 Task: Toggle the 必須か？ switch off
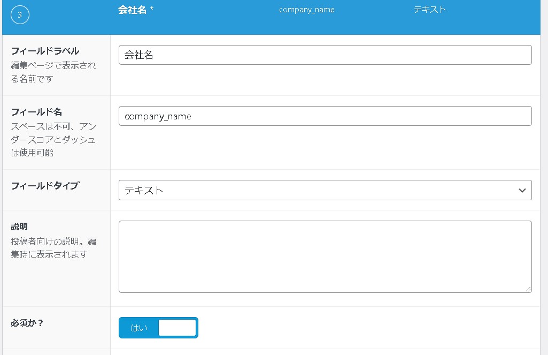click(x=158, y=328)
